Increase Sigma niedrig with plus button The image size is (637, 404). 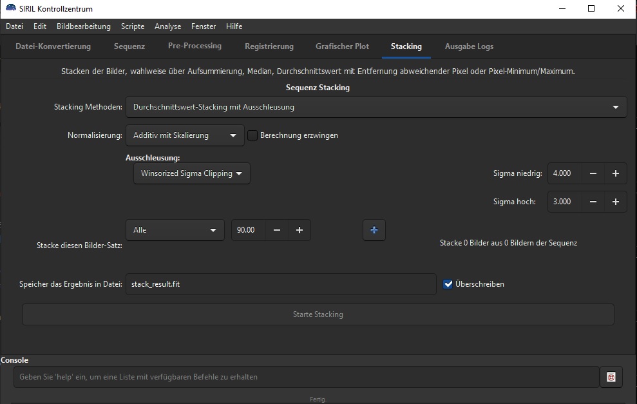[x=616, y=173]
